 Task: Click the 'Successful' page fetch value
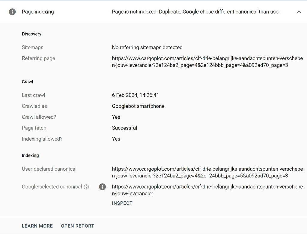[x=124, y=128]
